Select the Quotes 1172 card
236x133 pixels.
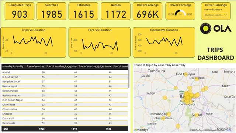tap(115, 11)
